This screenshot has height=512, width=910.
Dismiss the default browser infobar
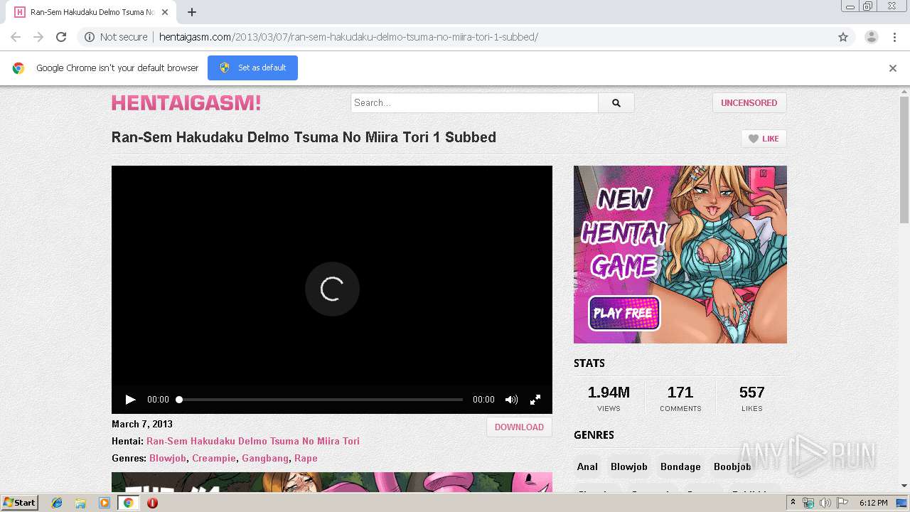pos(893,68)
